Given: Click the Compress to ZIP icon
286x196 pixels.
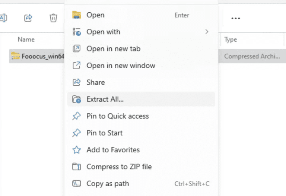Looking at the screenshot, I should 76,167.
